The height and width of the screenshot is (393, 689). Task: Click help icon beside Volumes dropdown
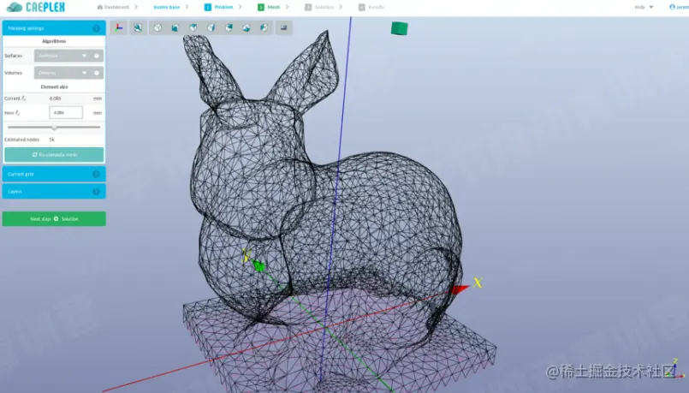pyautogui.click(x=97, y=73)
